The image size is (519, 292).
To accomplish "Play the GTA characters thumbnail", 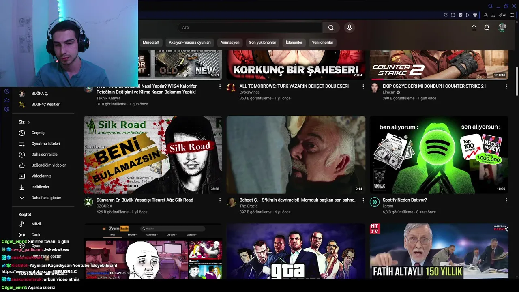I will 296,251.
